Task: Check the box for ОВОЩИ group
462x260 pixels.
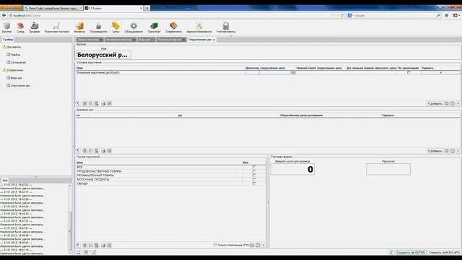Action: coord(254,183)
